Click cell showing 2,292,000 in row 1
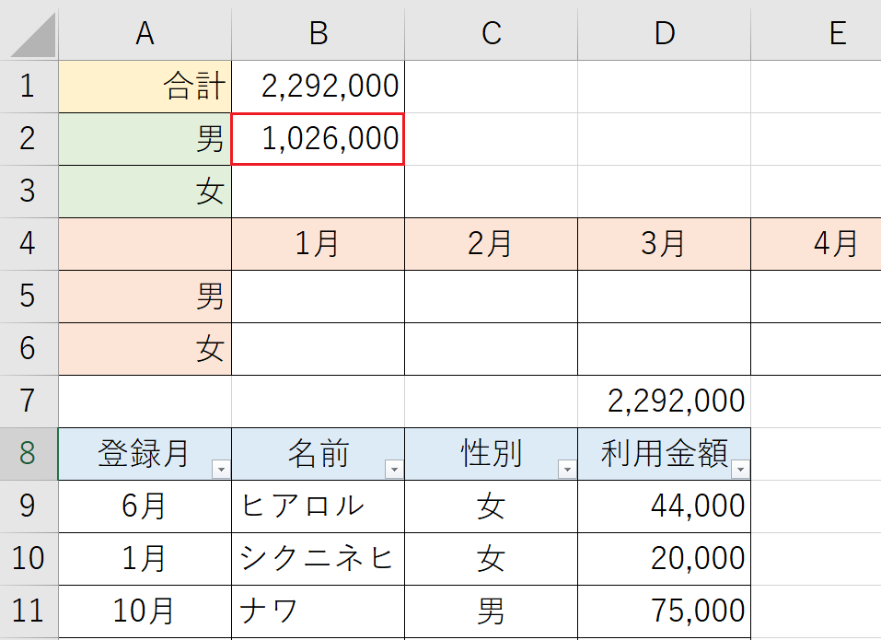Viewport: 881px width, 640px height. (318, 87)
